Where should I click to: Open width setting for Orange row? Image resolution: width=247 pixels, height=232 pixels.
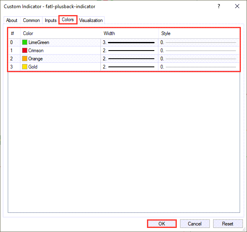(129, 59)
